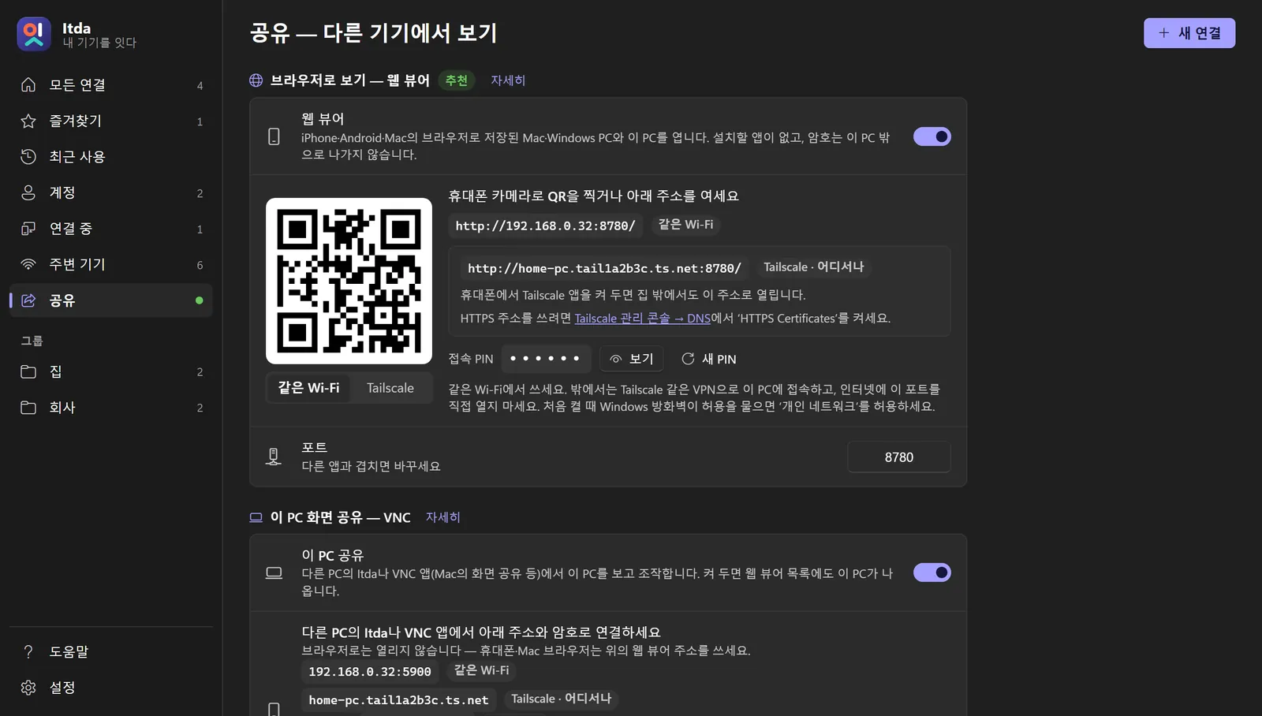Screen dimensions: 1262x716
Task: Click the home-pc.tail1a2b3c.ts.net VNC address
Action: (398, 700)
